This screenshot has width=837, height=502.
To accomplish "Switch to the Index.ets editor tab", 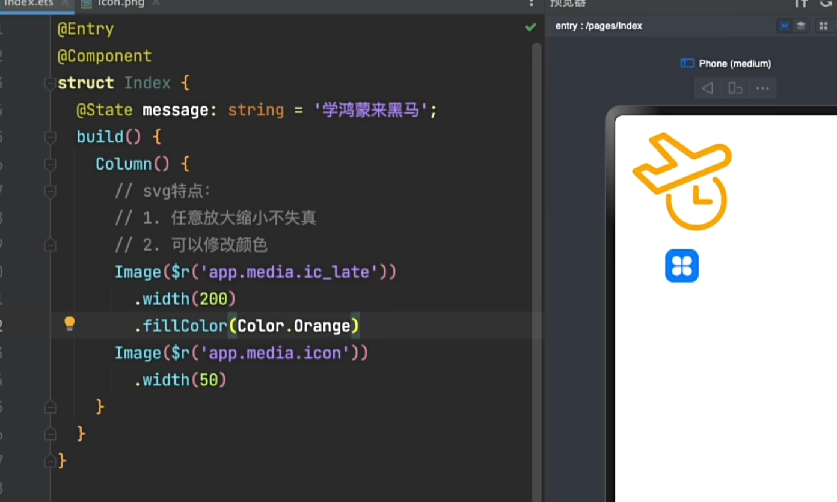I will [x=28, y=4].
